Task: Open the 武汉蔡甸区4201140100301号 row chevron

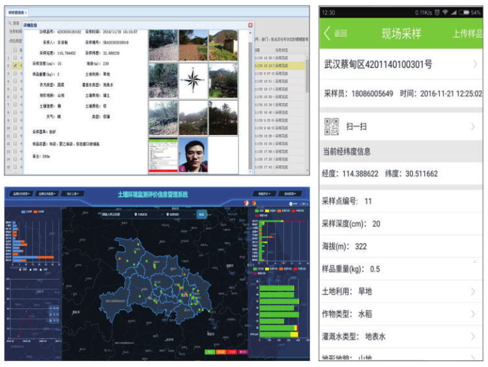Action: [x=475, y=64]
